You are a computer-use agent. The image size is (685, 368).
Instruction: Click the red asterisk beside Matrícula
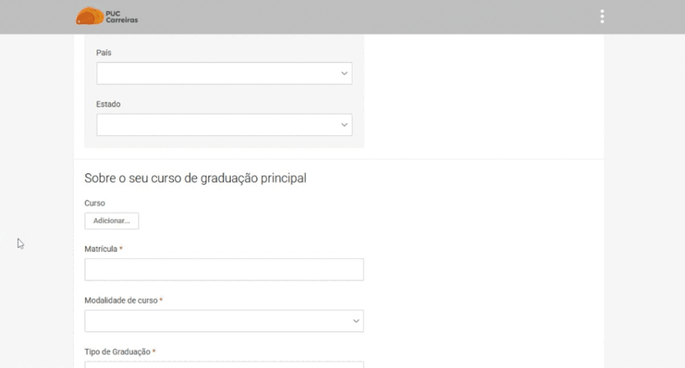(x=121, y=249)
